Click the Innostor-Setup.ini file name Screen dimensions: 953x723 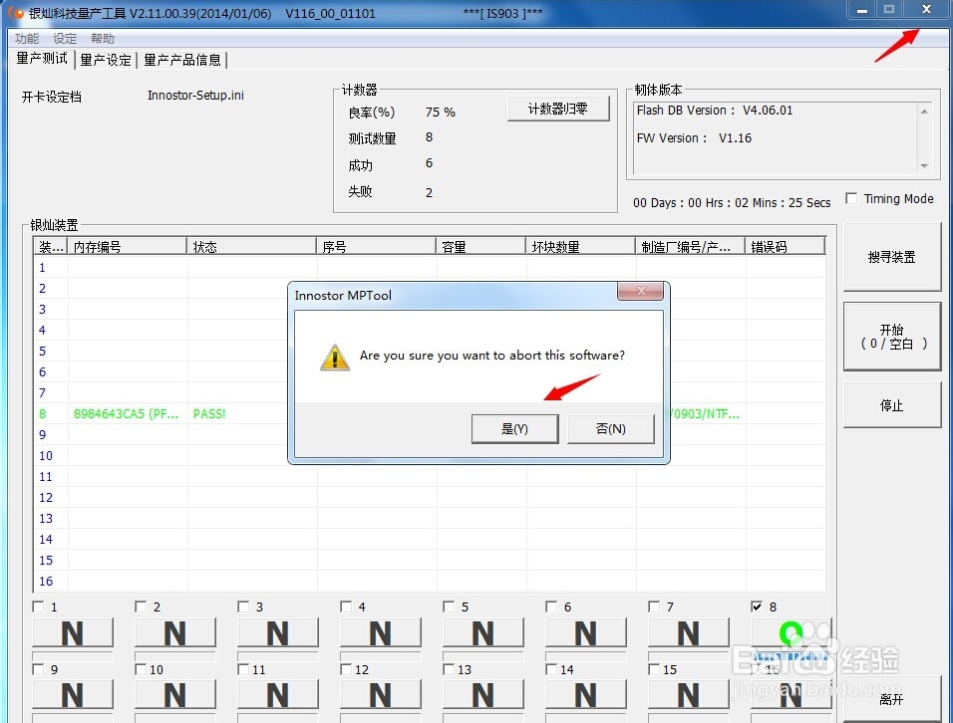[x=195, y=96]
